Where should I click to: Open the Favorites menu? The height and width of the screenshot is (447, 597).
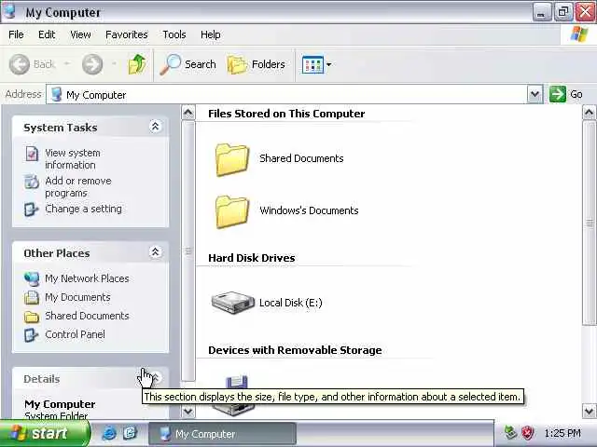pos(127,34)
